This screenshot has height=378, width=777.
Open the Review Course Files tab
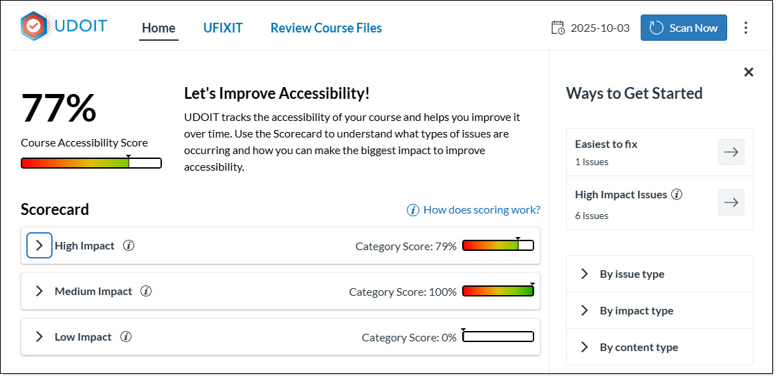326,28
